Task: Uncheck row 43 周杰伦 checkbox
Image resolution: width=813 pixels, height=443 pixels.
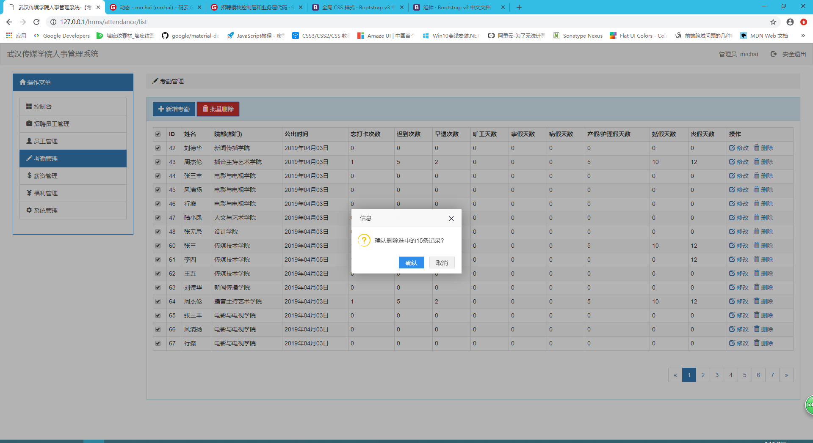Action: pos(158,162)
